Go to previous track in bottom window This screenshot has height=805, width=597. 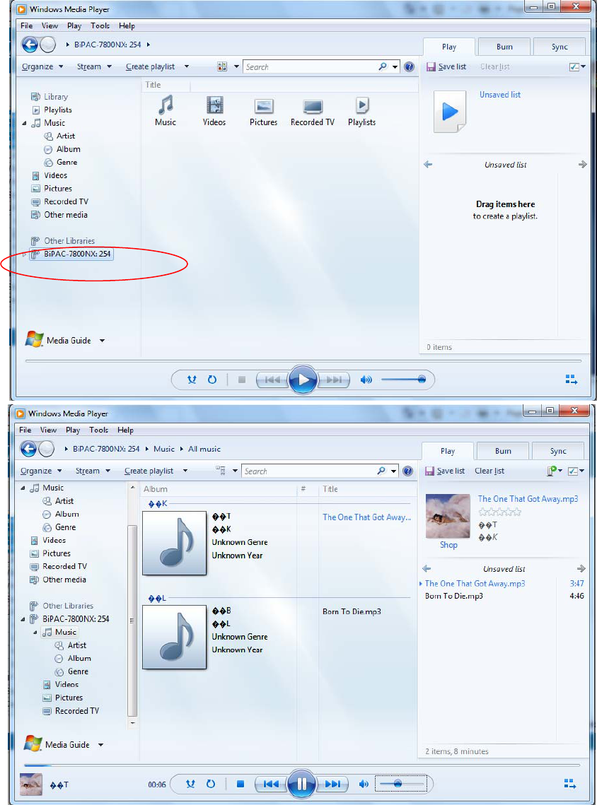(271, 784)
